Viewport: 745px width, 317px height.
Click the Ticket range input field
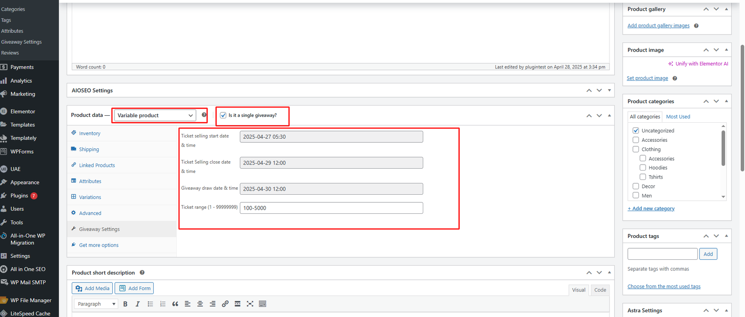point(331,208)
